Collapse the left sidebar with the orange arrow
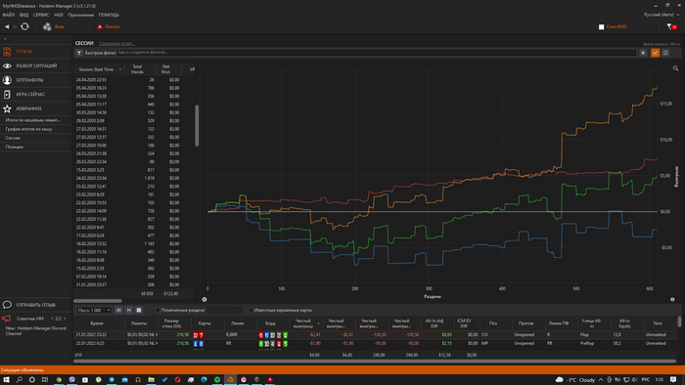Viewport: 685px width, 385px height. click(5, 39)
